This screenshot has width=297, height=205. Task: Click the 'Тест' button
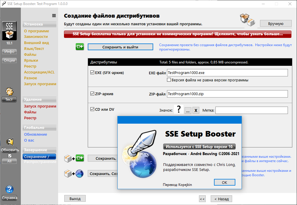pos(9,99)
